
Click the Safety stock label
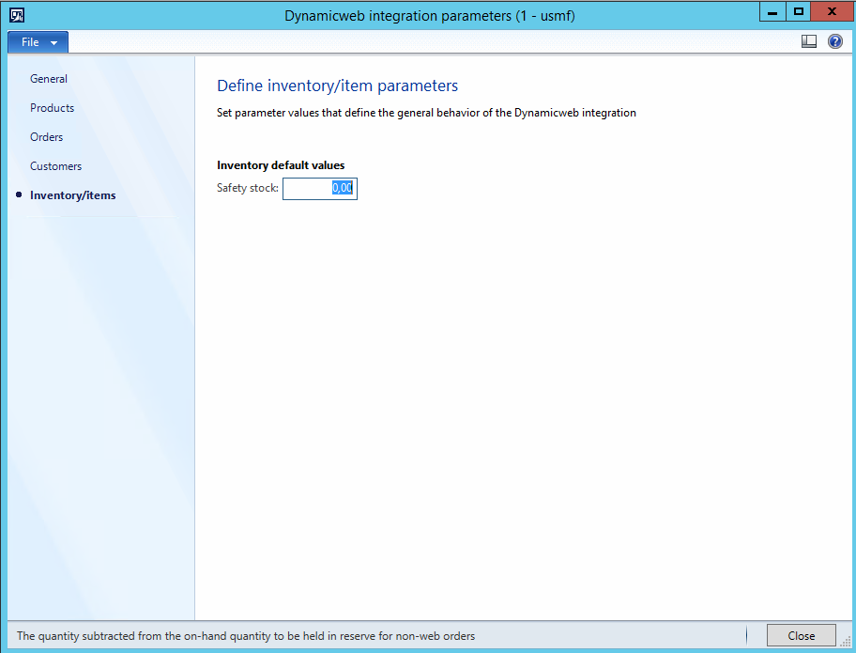pos(248,188)
